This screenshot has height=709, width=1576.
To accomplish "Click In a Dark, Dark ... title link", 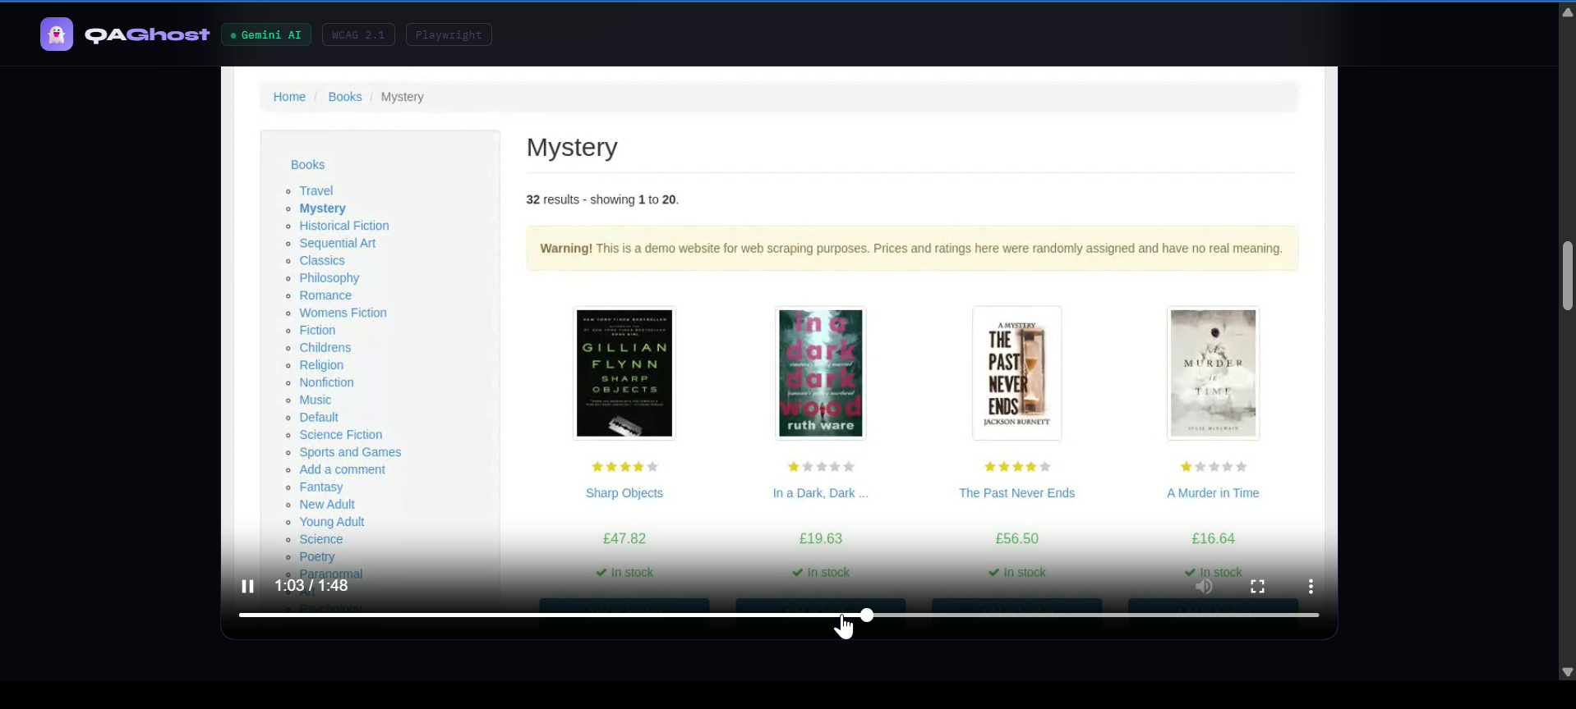I will (821, 493).
